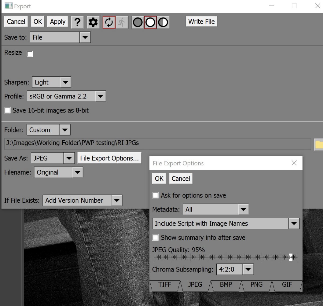
Task: Toggle the circular arrows auto-refresh icon
Action: 109,22
